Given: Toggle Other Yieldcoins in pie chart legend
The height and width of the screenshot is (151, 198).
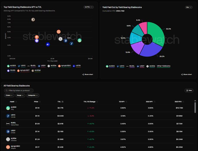Looking at the screenshot, I should click(164, 66).
